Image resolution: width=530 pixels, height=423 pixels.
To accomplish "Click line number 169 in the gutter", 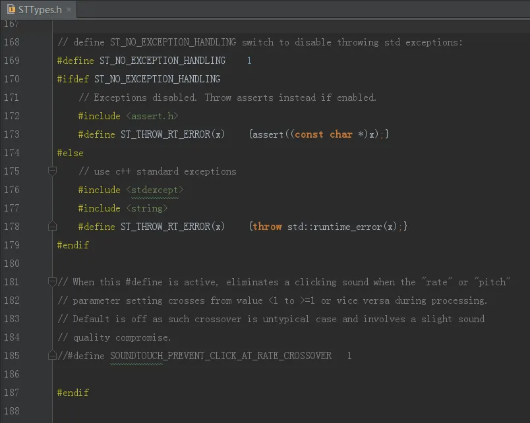I will pyautogui.click(x=11, y=61).
